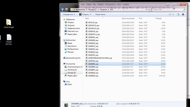Select Компьютер in navigation pane
Viewport: 190px width, 107px height.
pyautogui.click(x=69, y=64)
